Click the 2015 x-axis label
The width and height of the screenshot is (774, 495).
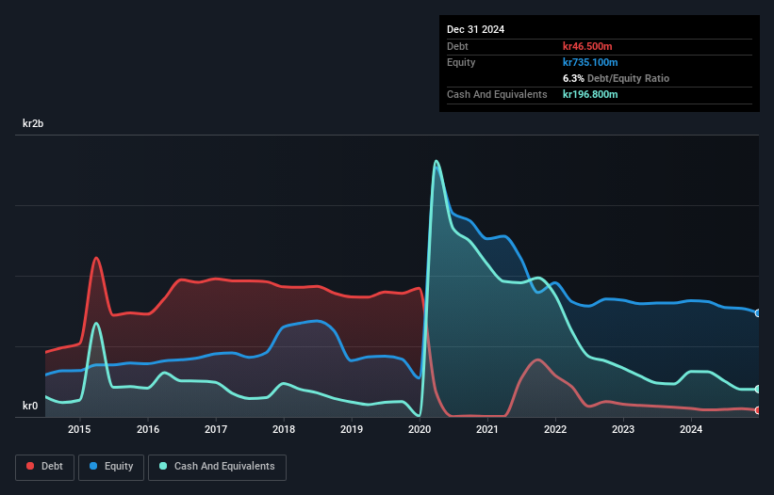pos(79,429)
